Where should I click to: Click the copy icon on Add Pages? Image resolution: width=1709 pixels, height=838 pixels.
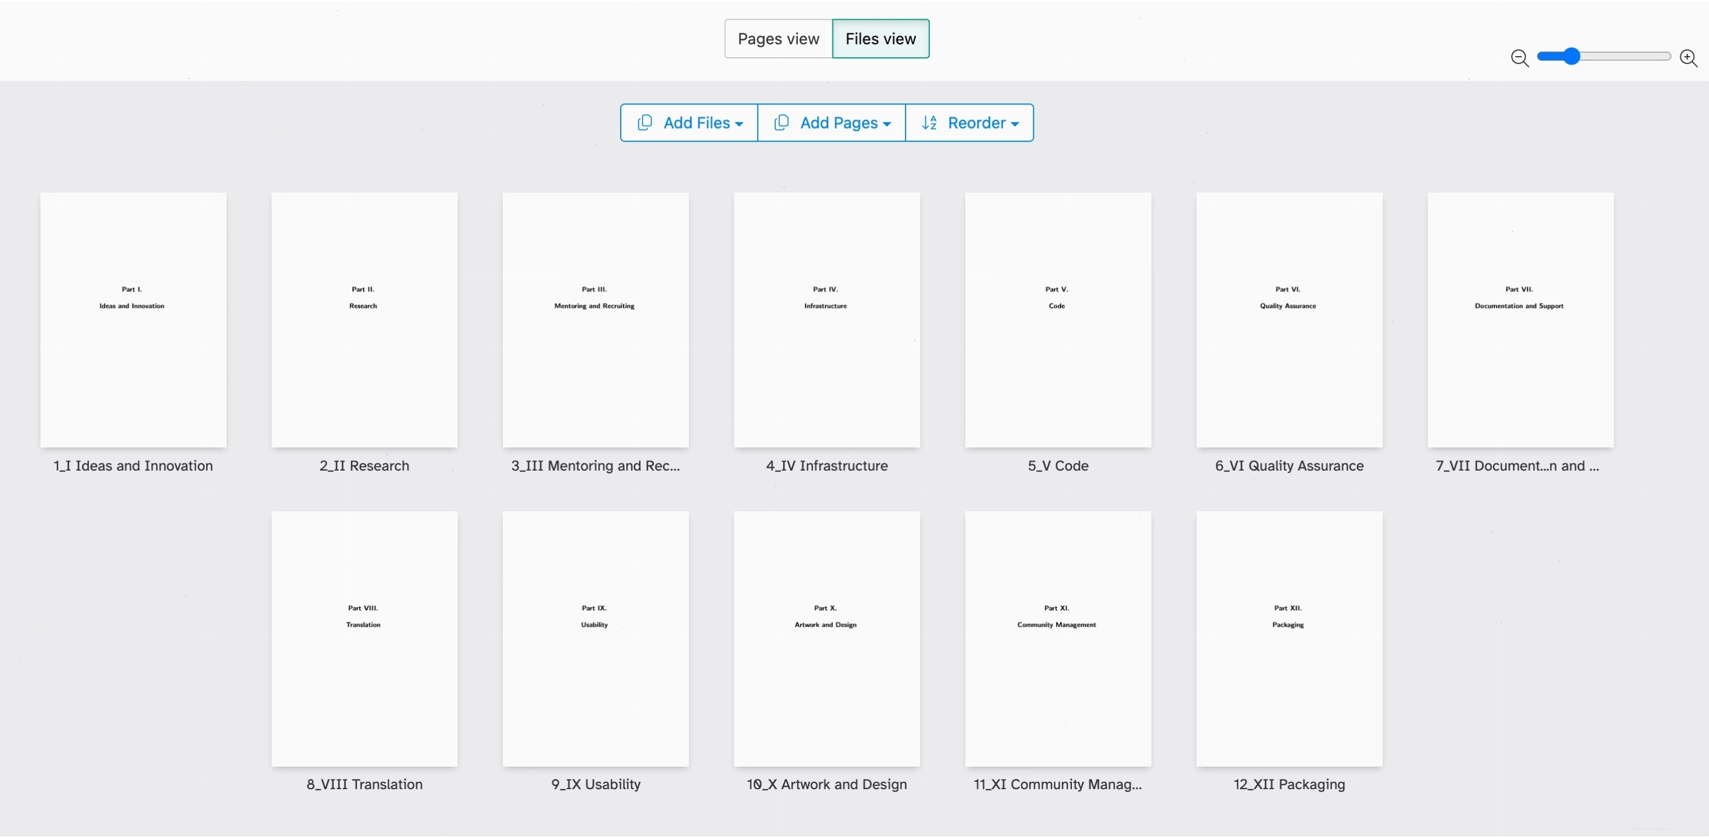pyautogui.click(x=781, y=123)
